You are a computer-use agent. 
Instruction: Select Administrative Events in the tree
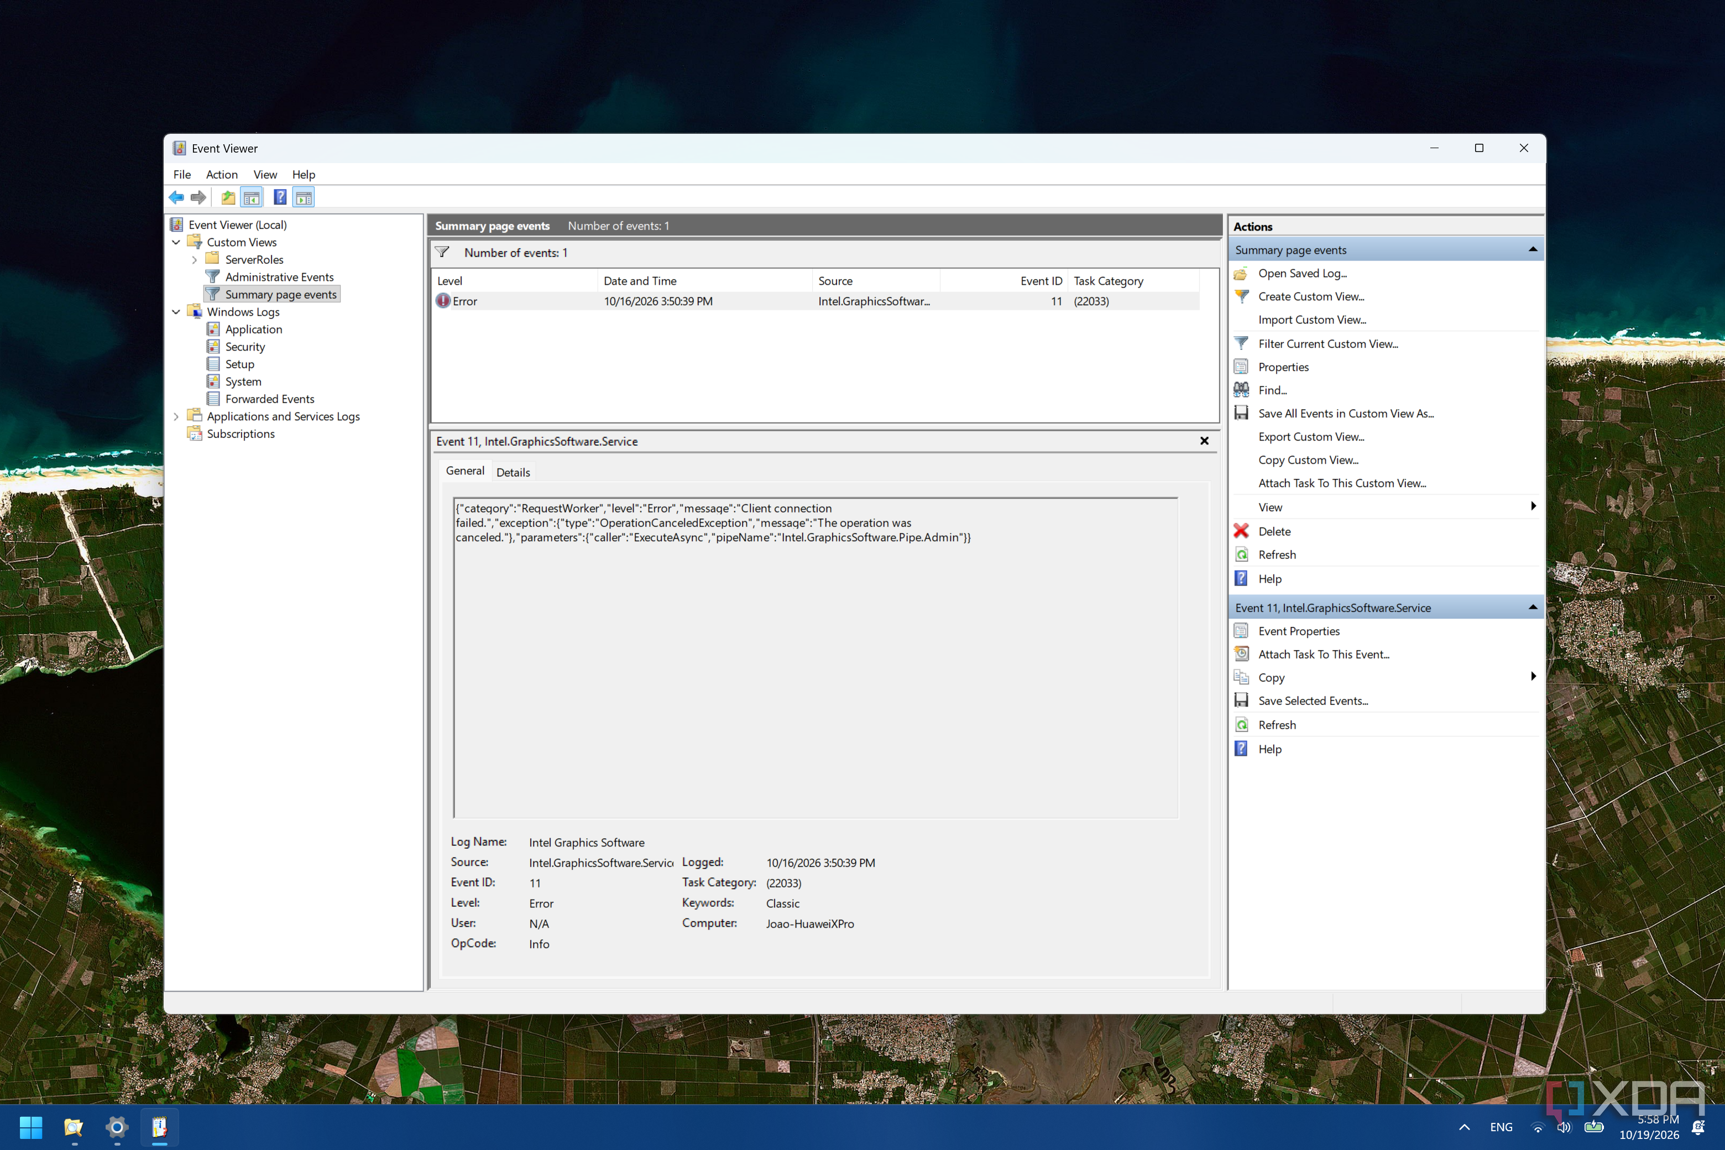pyautogui.click(x=279, y=277)
